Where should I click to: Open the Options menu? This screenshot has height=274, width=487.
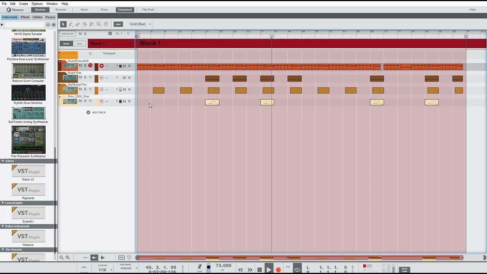tap(37, 4)
